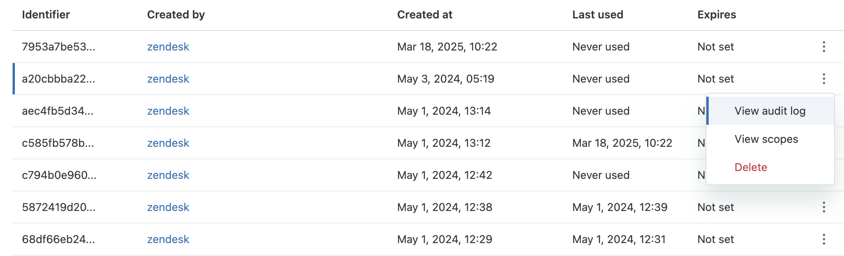
Task: Follow zendesk creator link for a20cbbba22
Action: tap(168, 79)
